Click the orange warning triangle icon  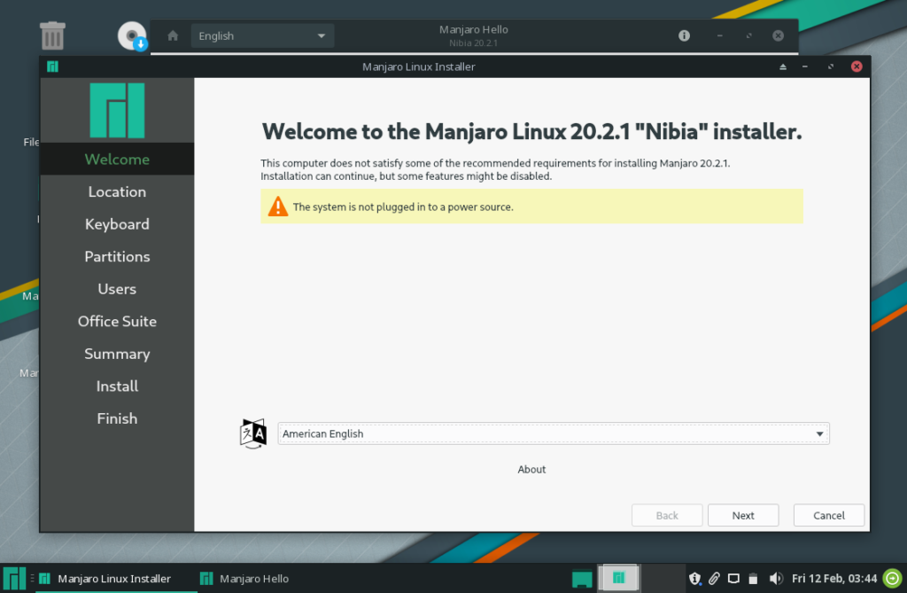click(278, 207)
